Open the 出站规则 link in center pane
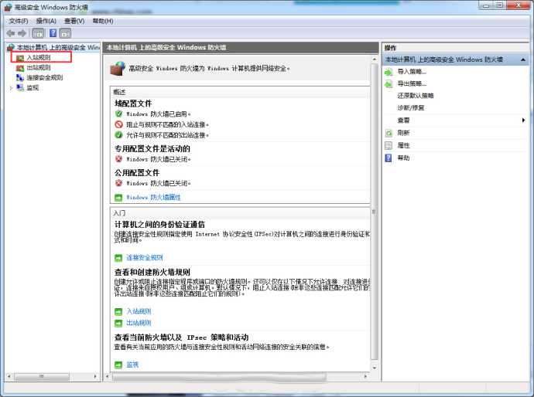534x397 pixels. click(x=139, y=323)
